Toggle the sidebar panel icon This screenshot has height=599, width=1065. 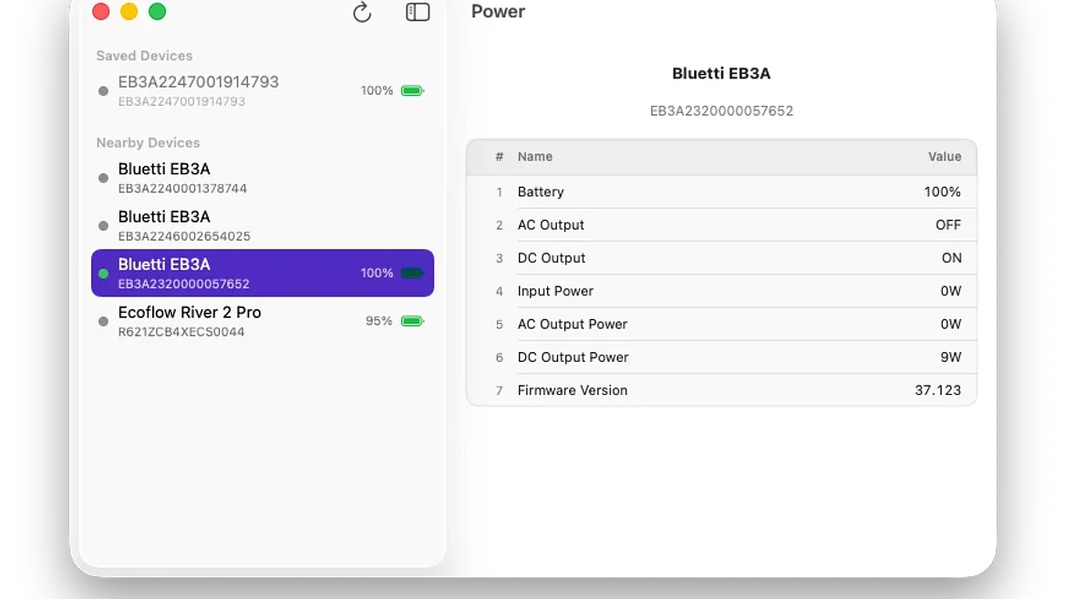click(418, 12)
